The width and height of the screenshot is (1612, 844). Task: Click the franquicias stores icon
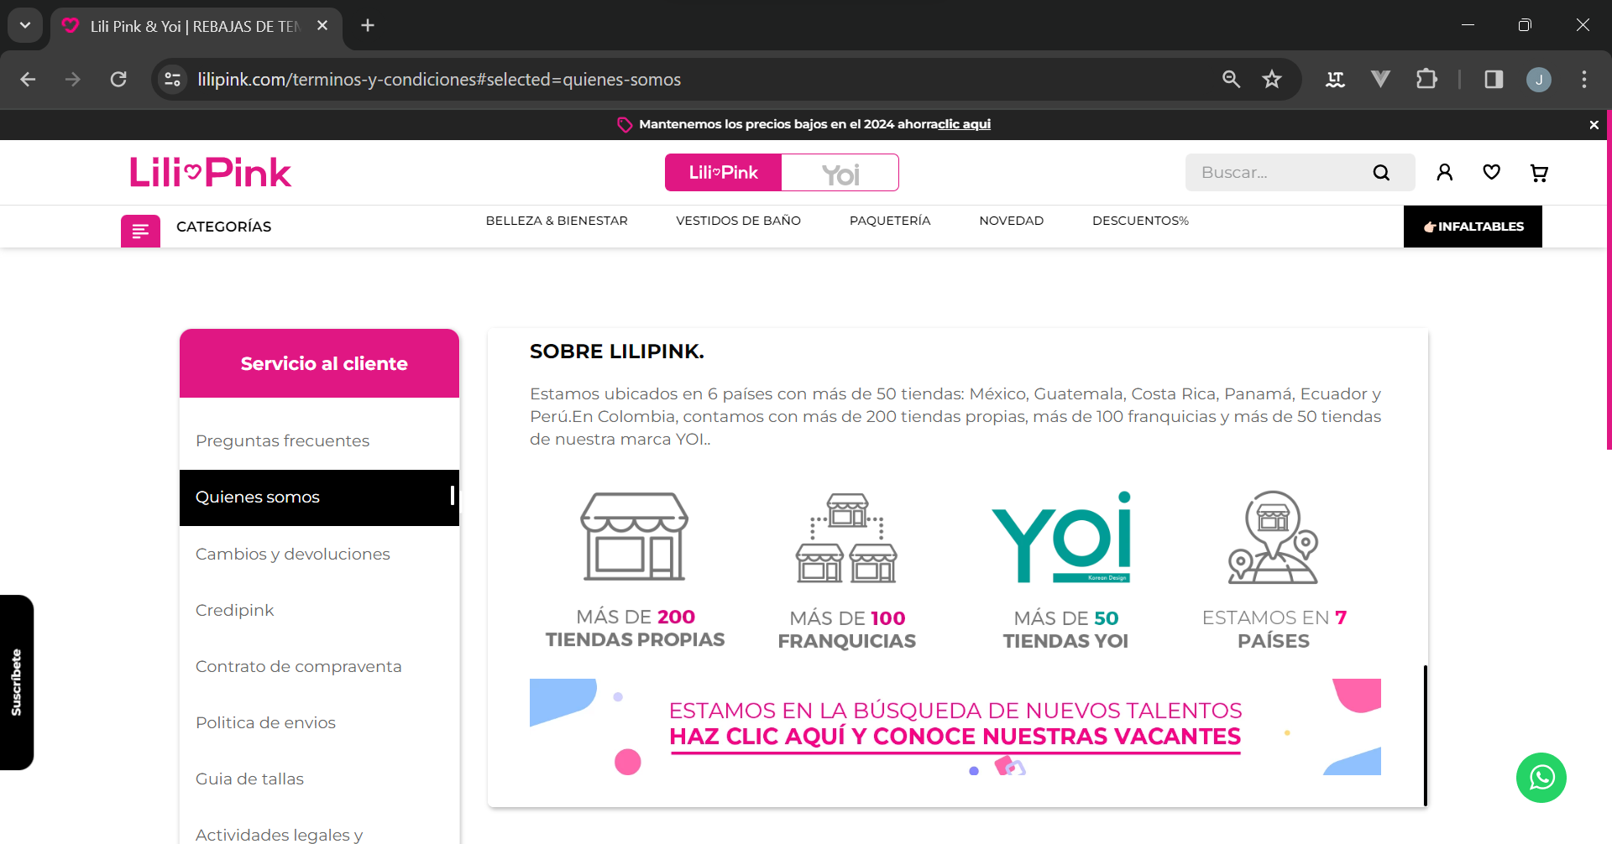tap(846, 538)
